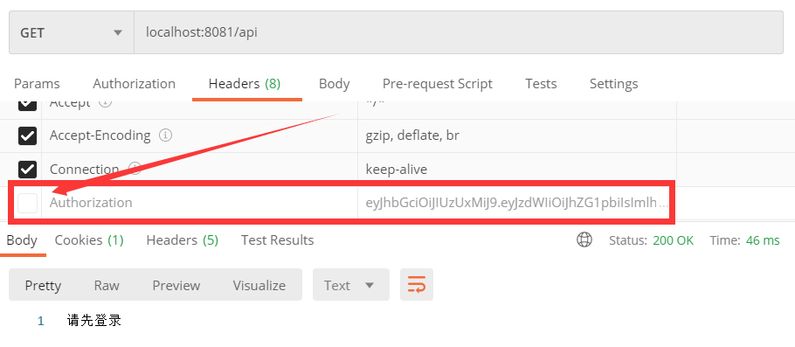View the response Cookies tab

(89, 240)
